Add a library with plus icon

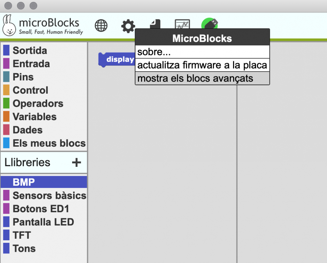pos(76,163)
